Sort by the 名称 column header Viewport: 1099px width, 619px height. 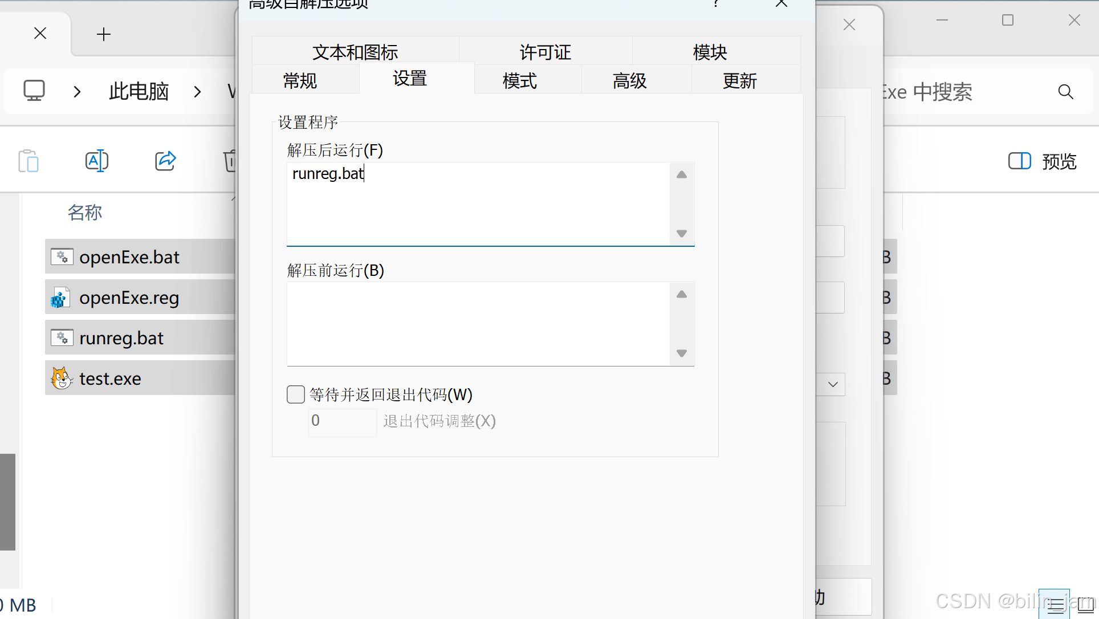click(84, 212)
